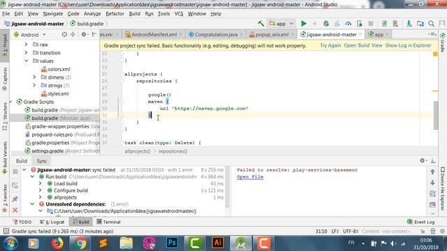Open the TODO tool window
The height and width of the screenshot is (251, 447).
click(x=22, y=222)
